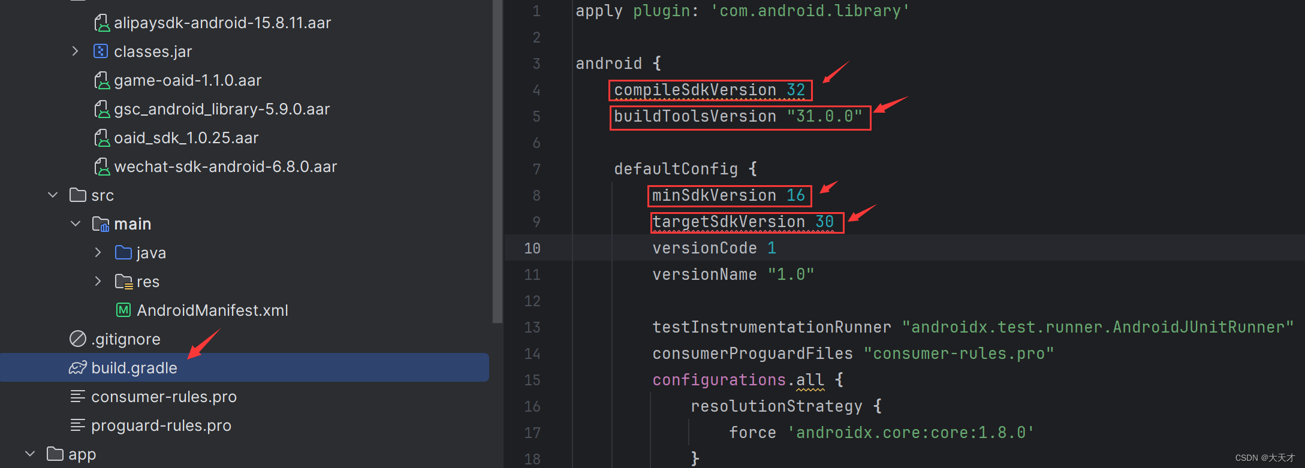Place cursor on targetSdkVersion 30
The image size is (1305, 468).
pyautogui.click(x=743, y=222)
